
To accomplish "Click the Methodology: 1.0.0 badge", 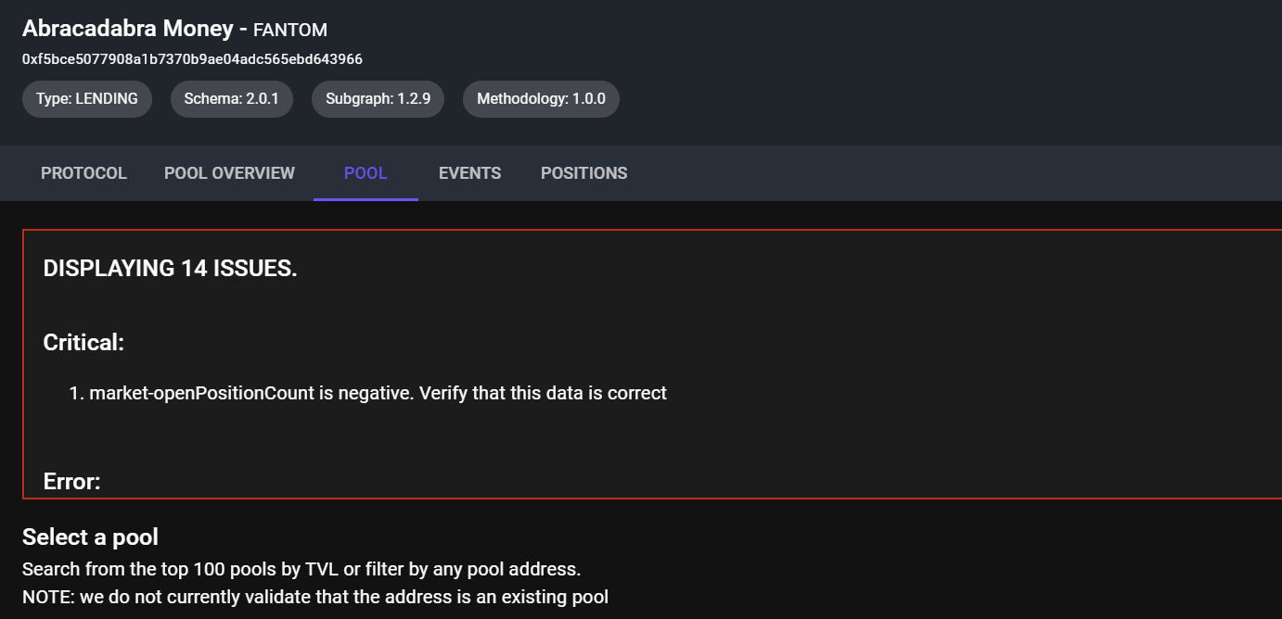I will (541, 98).
